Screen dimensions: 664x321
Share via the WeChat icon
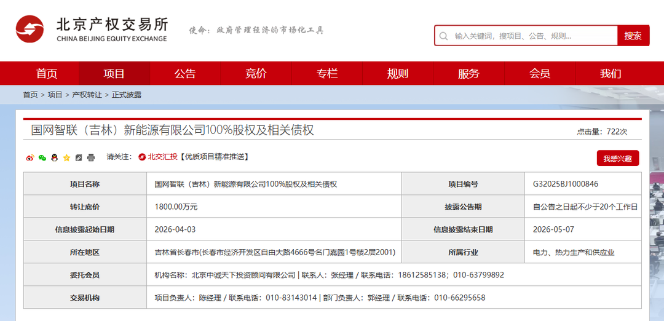(x=42, y=157)
